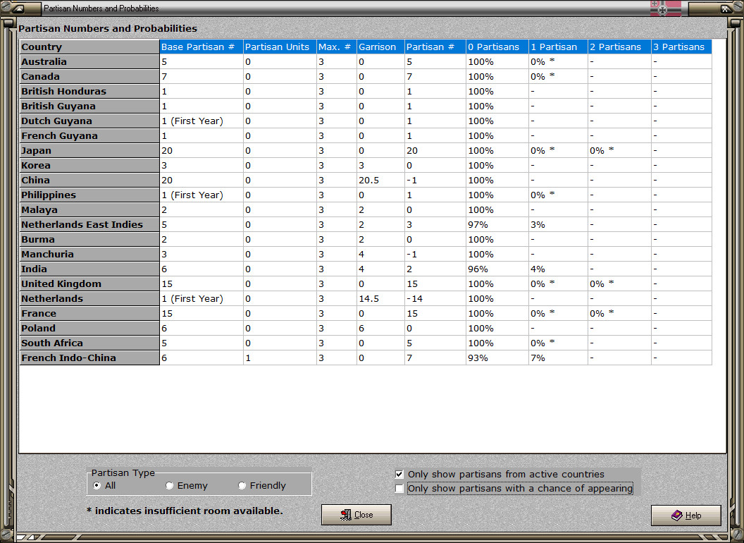
Task: Click French Indo-China 93% cell
Action: 497,358
